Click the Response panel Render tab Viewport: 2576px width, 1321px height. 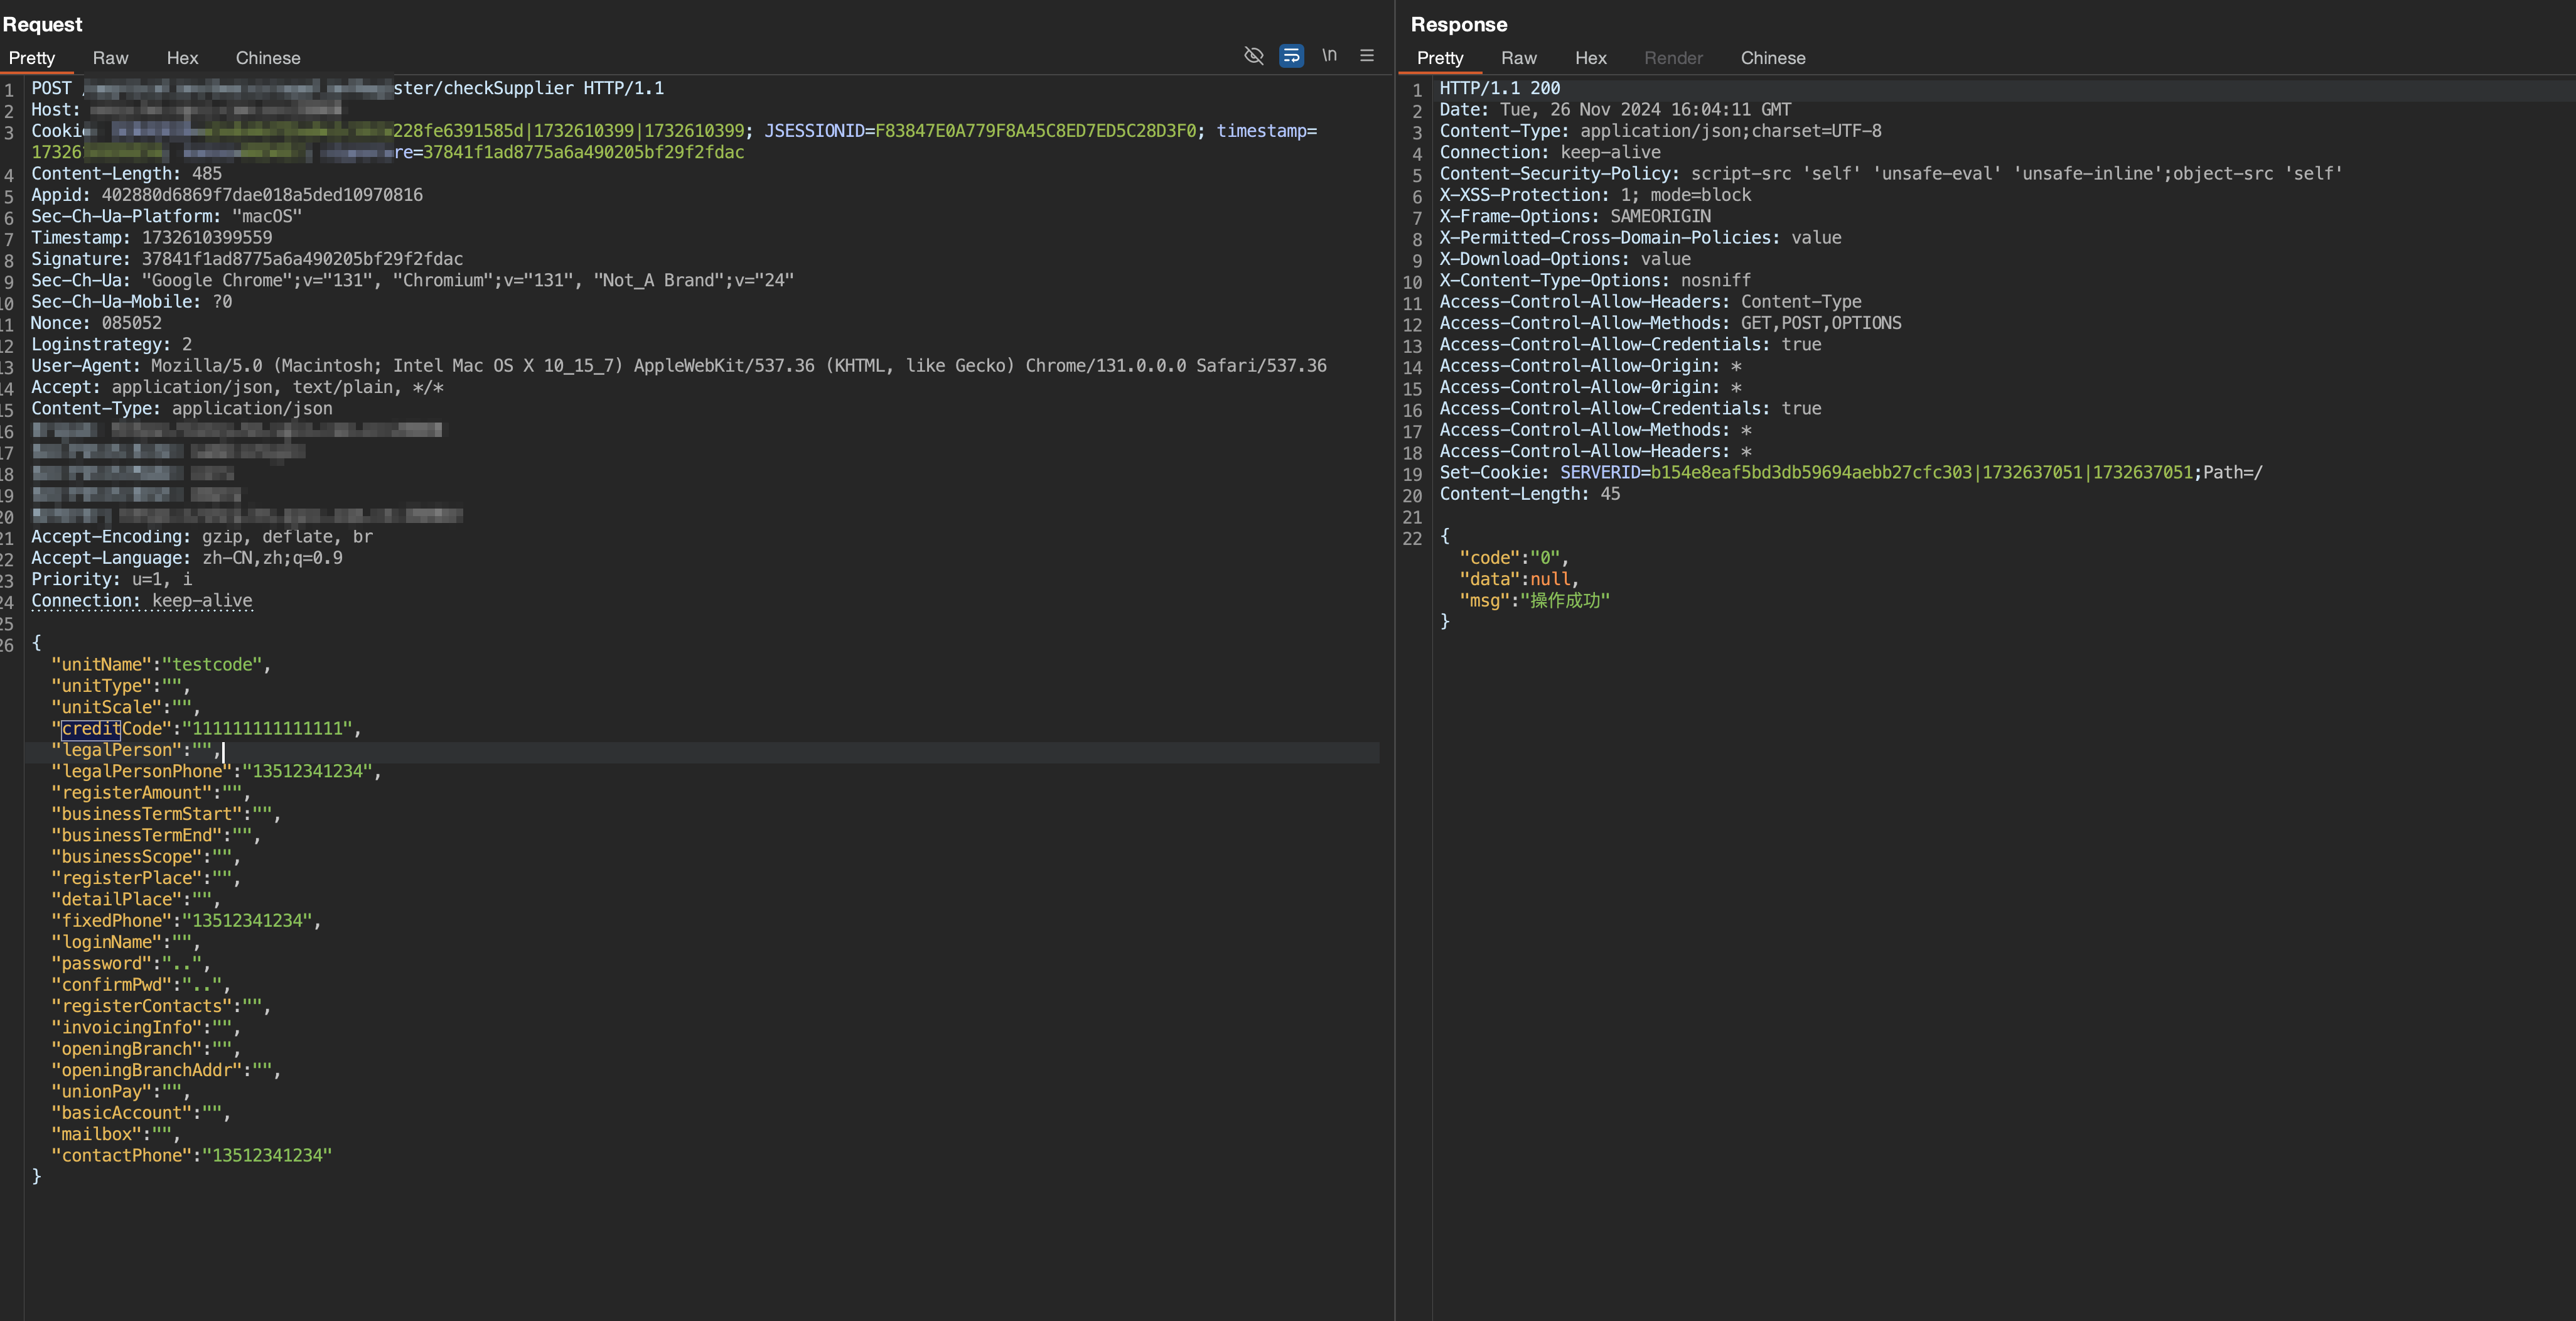1673,58
